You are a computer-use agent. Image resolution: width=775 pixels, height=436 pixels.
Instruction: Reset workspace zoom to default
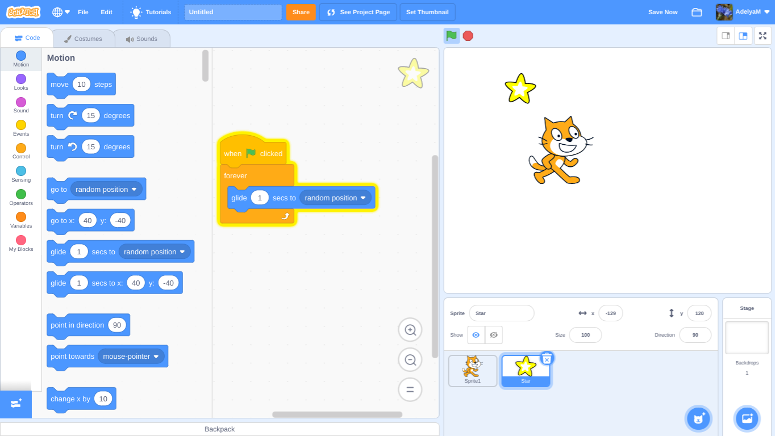[x=410, y=389]
